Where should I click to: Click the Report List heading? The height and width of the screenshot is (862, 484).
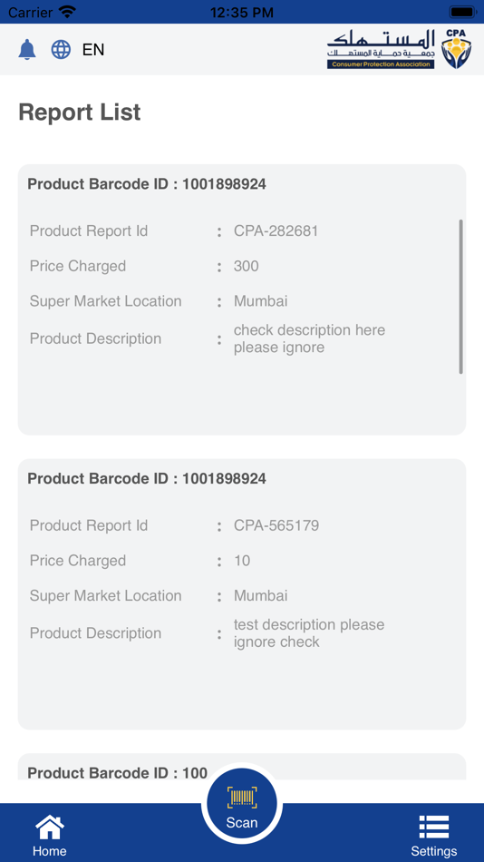80,113
